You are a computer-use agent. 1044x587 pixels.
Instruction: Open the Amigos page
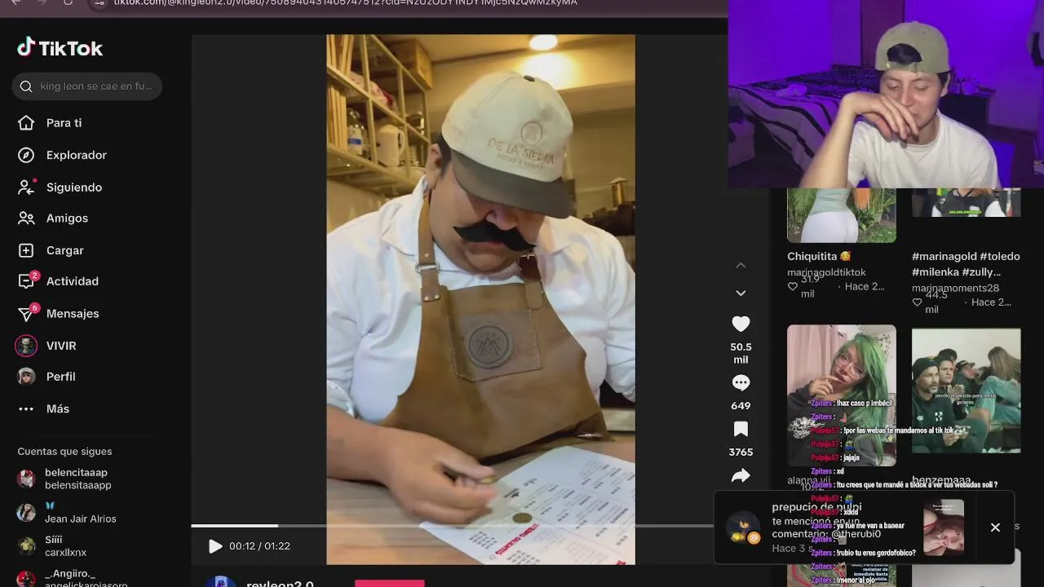(67, 218)
